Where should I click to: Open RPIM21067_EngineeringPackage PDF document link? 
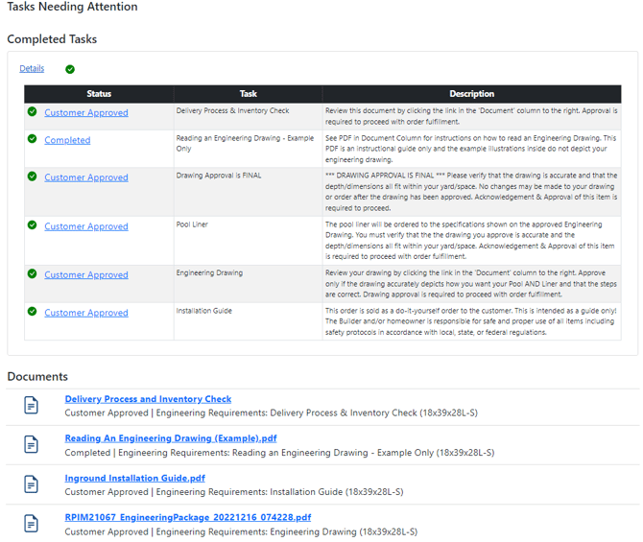pos(187,517)
